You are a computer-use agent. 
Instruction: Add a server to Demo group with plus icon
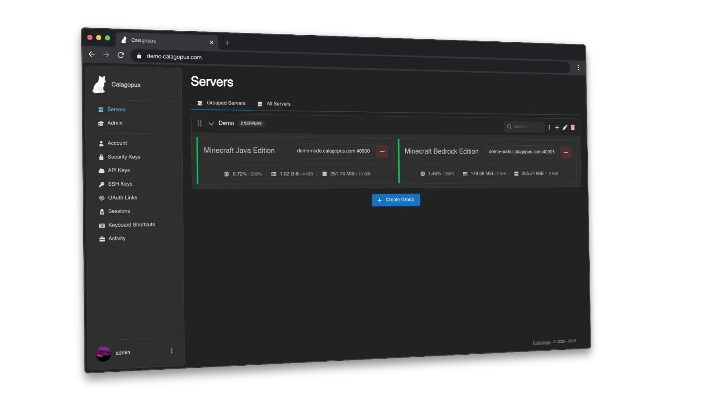(557, 127)
